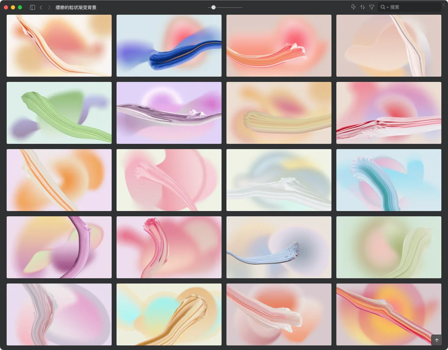Screen dimensions: 448x350
Task: Click the lightning bolt quick action icon
Action: [353, 7]
